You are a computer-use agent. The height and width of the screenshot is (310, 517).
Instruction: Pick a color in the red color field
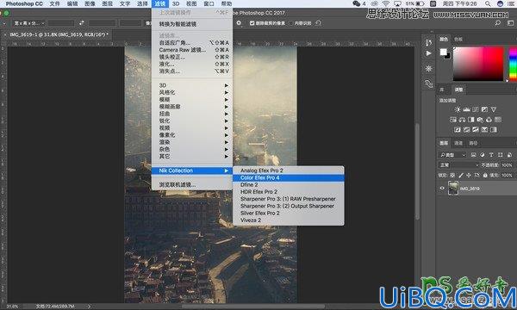(478, 64)
